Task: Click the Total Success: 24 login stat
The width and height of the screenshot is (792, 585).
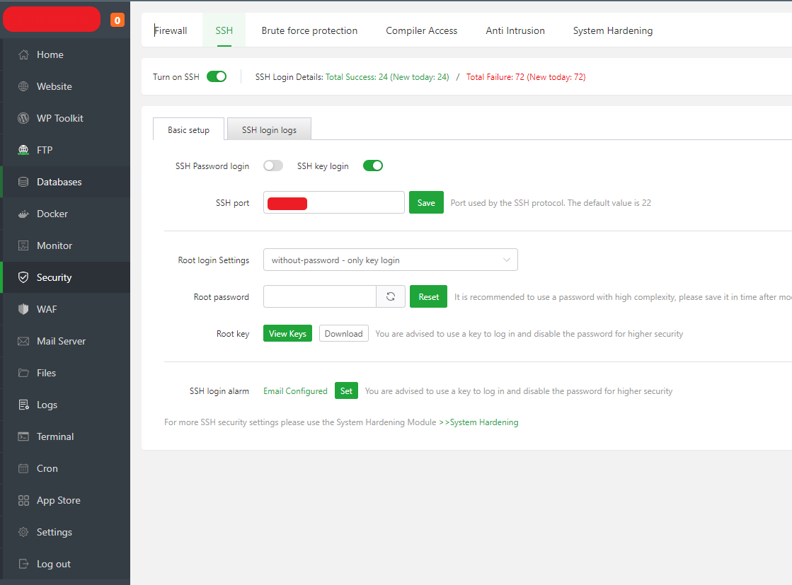Action: (387, 76)
